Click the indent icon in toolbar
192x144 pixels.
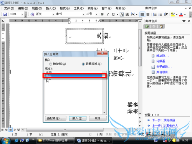click(x=166, y=14)
